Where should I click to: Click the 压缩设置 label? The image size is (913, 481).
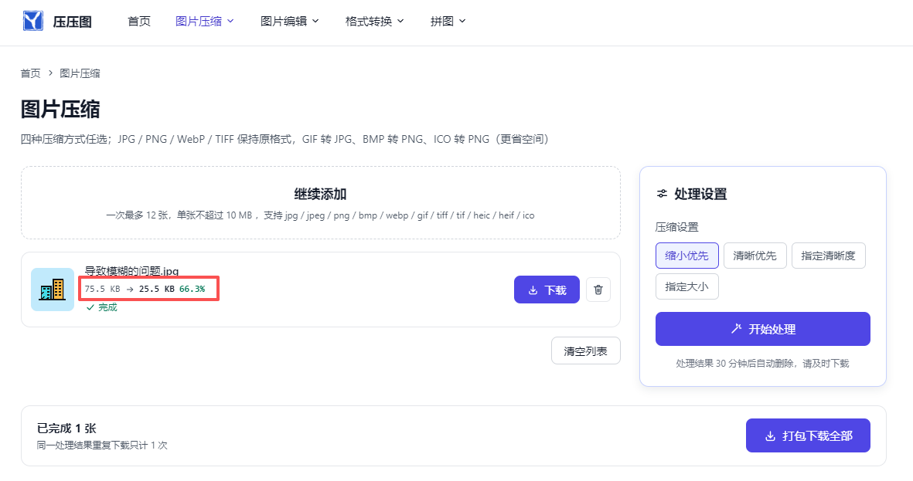pos(676,227)
